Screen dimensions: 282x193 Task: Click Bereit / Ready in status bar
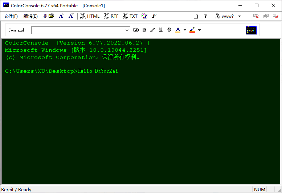point(16,190)
